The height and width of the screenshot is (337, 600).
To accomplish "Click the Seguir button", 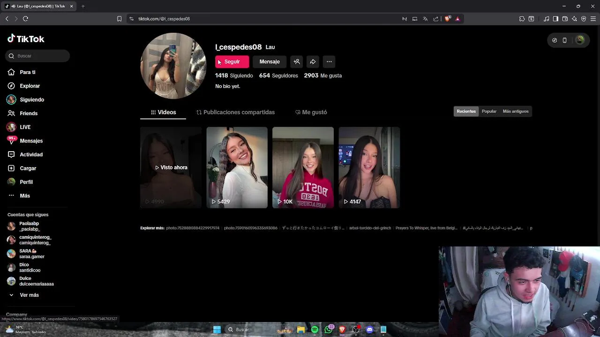I will [232, 62].
